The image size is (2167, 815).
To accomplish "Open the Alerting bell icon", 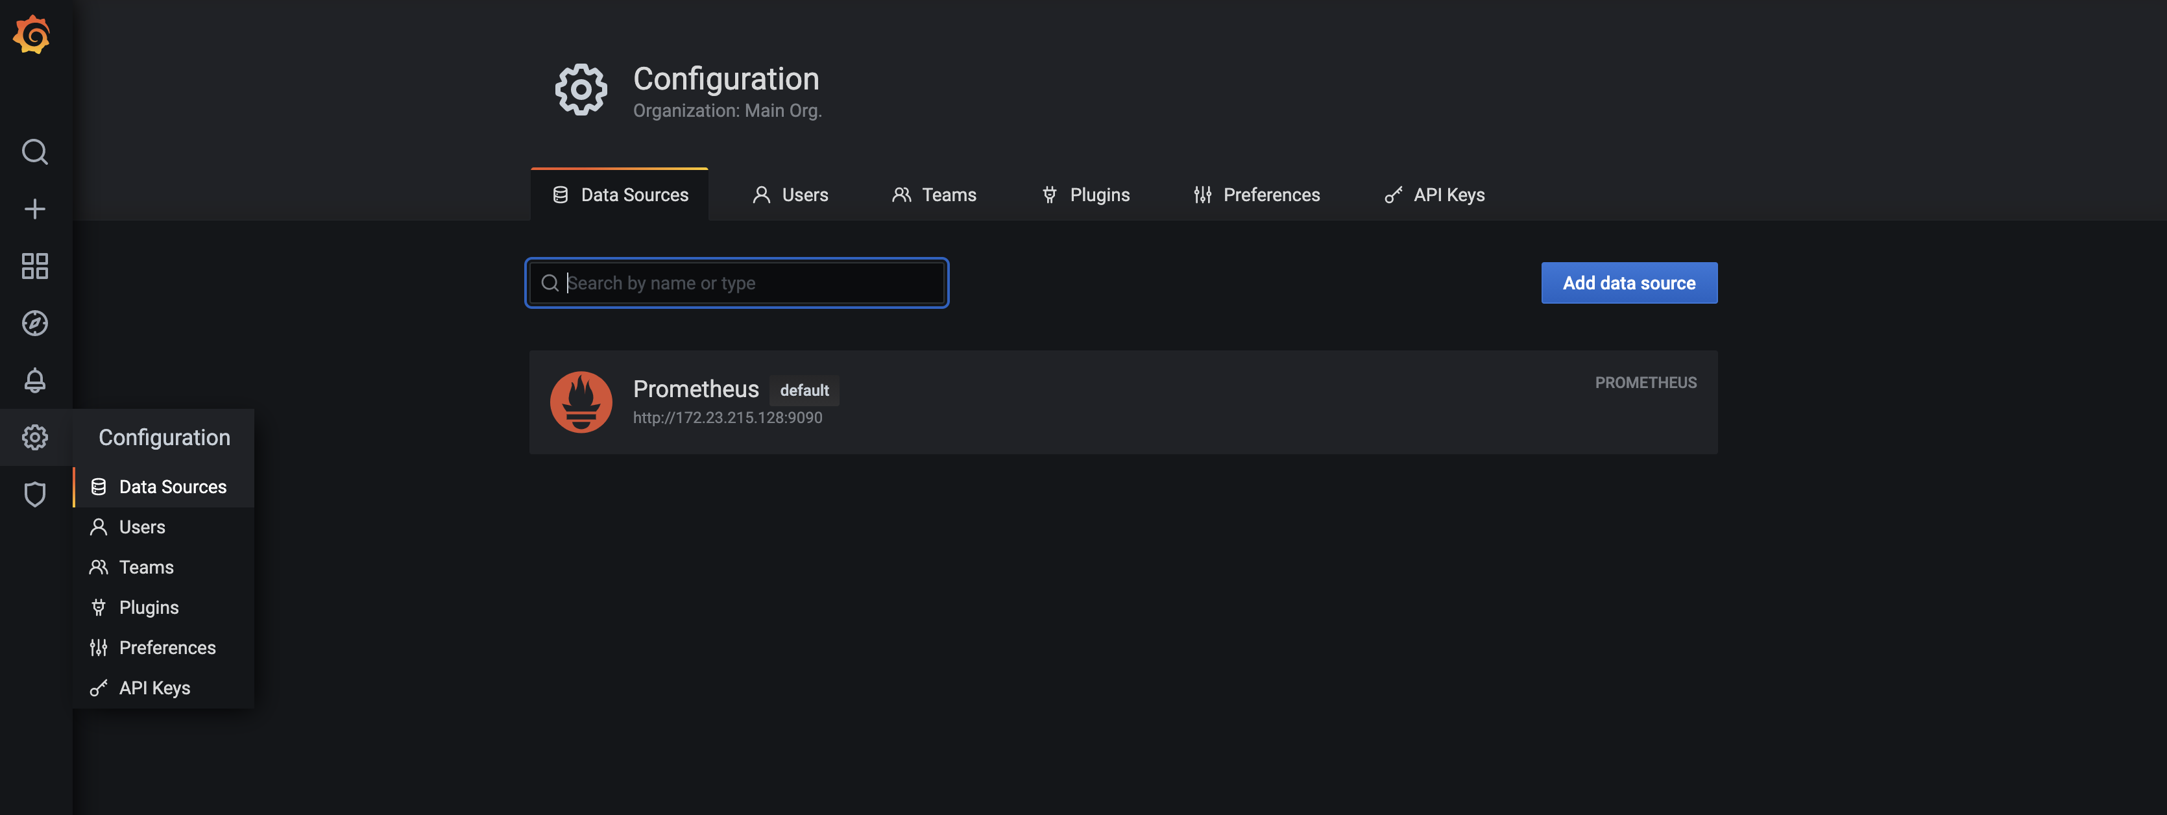I will (x=34, y=380).
